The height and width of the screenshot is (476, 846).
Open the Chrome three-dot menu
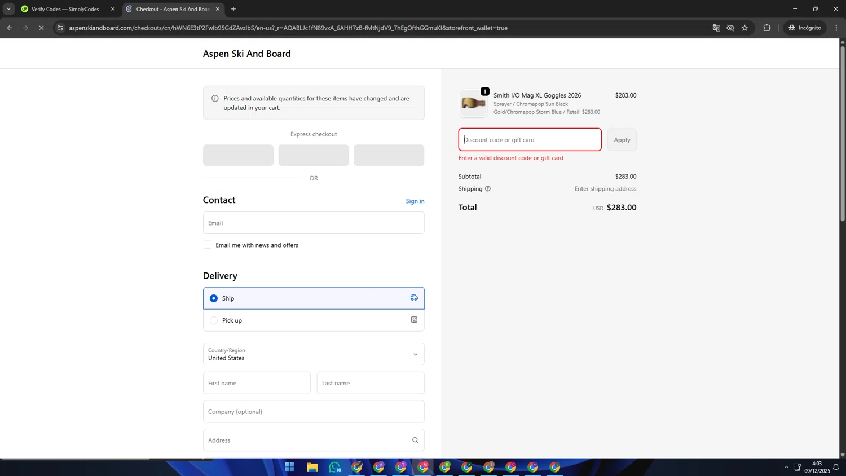(836, 28)
